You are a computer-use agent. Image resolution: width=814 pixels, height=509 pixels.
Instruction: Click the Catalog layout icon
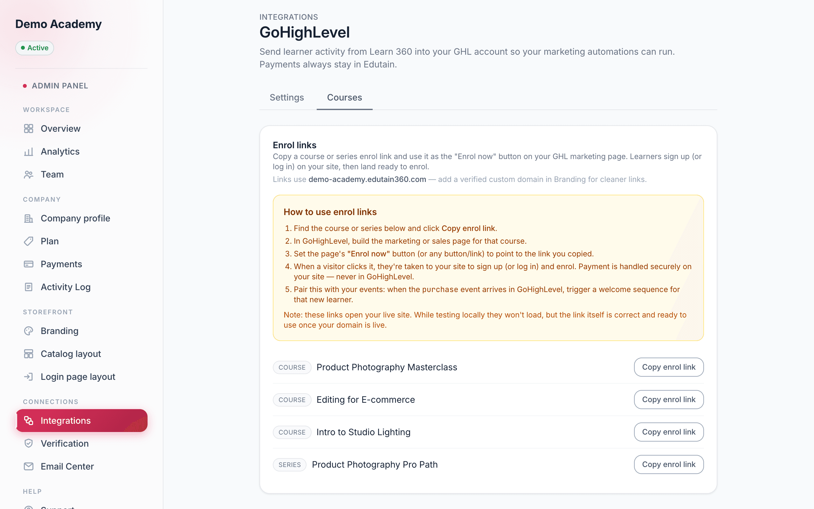click(29, 354)
